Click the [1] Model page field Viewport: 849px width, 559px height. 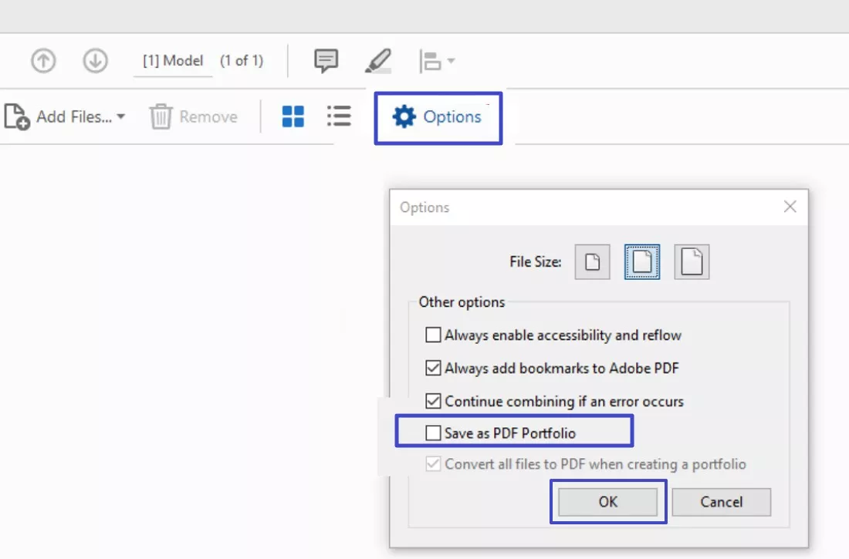(x=173, y=61)
